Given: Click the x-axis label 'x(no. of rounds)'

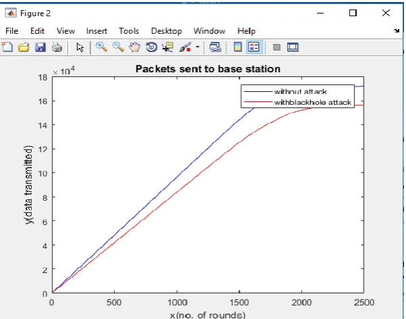Looking at the screenshot, I should (x=207, y=315).
